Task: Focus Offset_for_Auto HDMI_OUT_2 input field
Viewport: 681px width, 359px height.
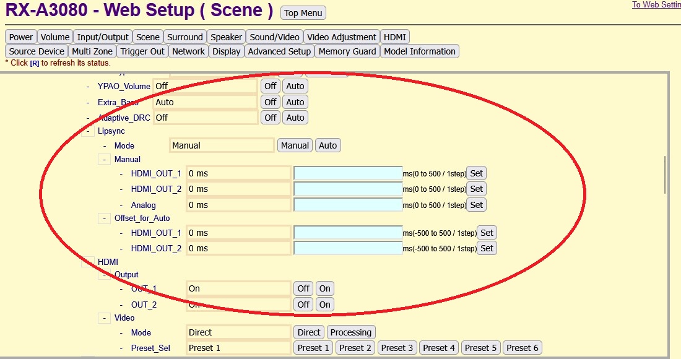Action: (348, 248)
